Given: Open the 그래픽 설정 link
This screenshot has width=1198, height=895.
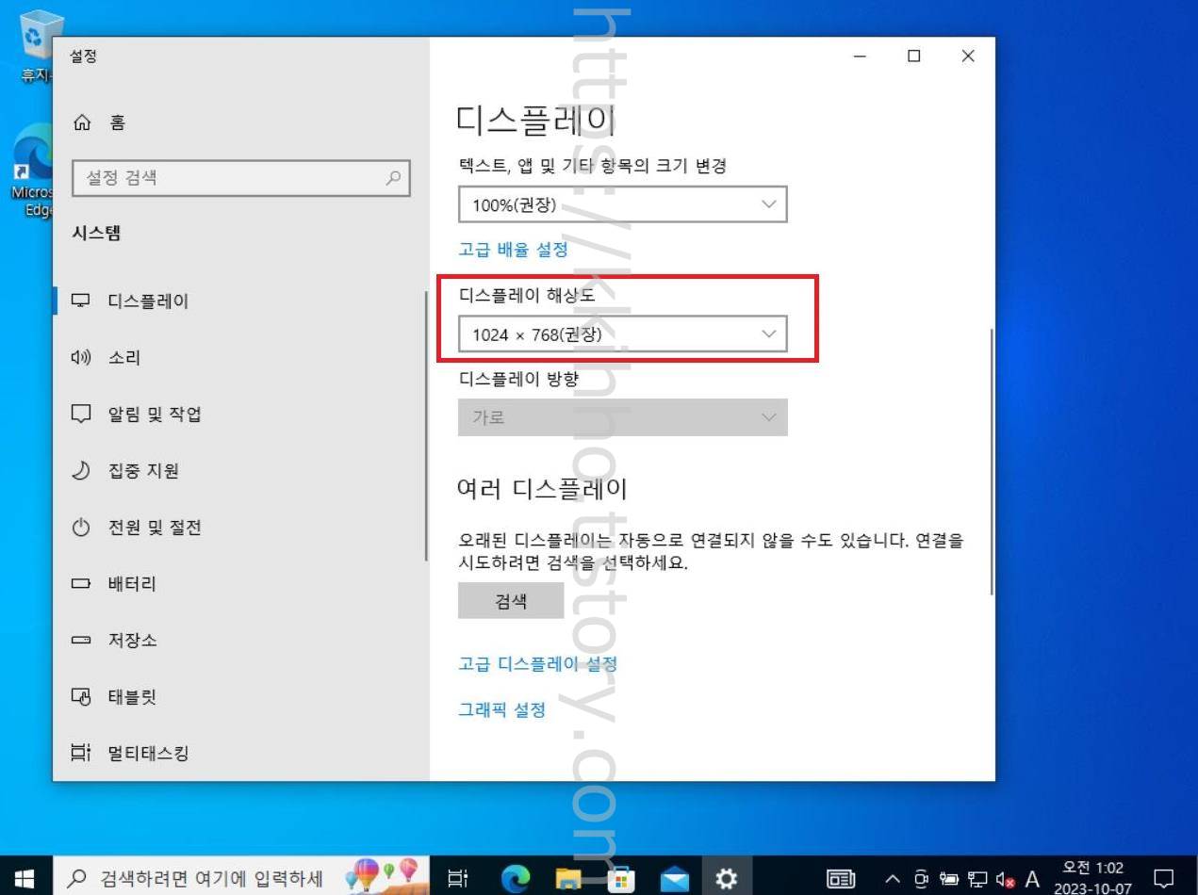Looking at the screenshot, I should tap(501, 710).
